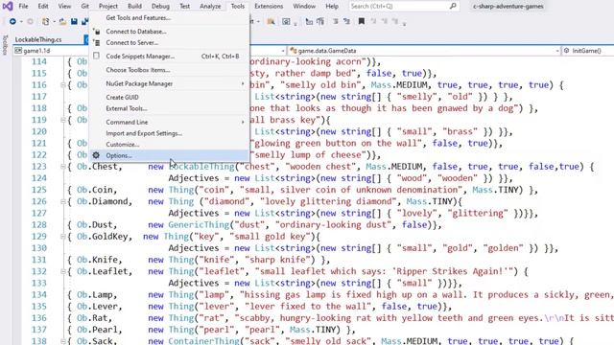The width and height of the screenshot is (614, 345).
Task: Switch to the LockableThing.cs tab
Action: pyautogui.click(x=38, y=39)
